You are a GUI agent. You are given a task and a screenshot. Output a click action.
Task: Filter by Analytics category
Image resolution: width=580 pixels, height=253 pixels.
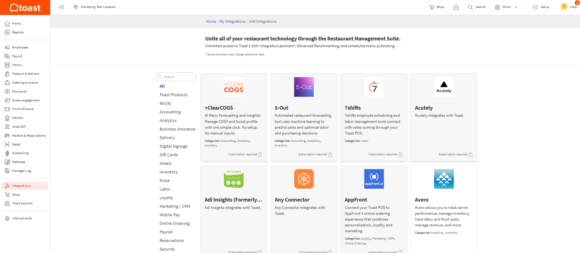[x=168, y=121]
